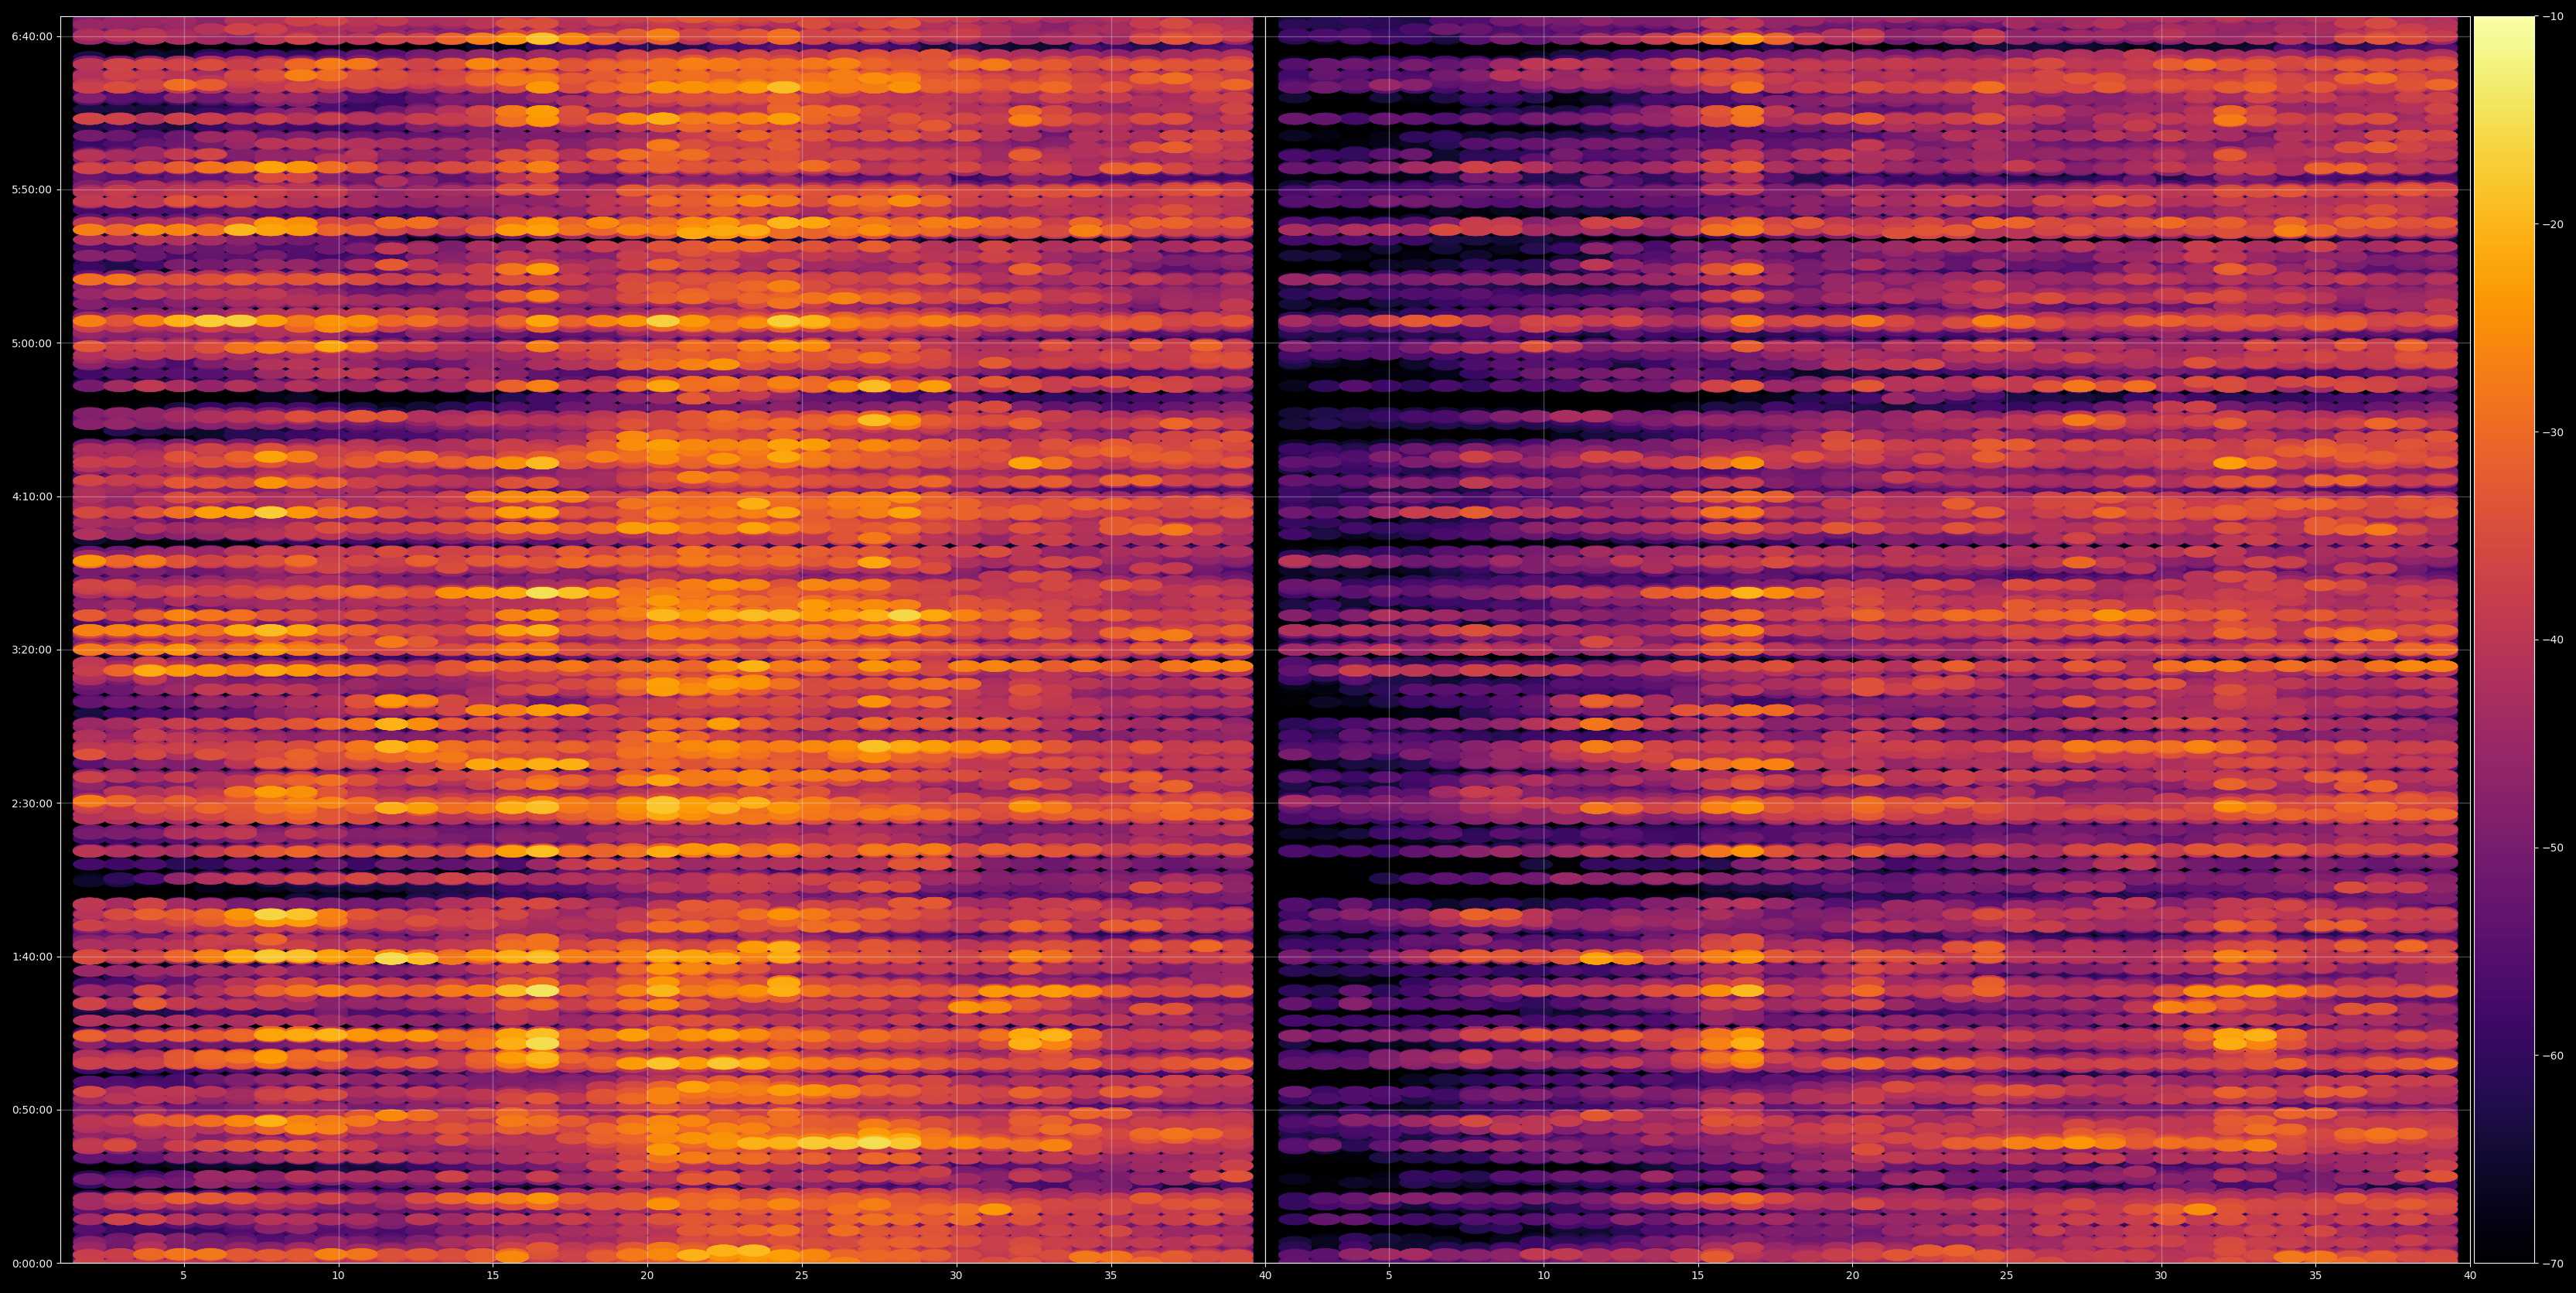This screenshot has height=1293, width=2576.
Task: Click x-axis label 15 under left heatmap
Action: (x=493, y=1276)
